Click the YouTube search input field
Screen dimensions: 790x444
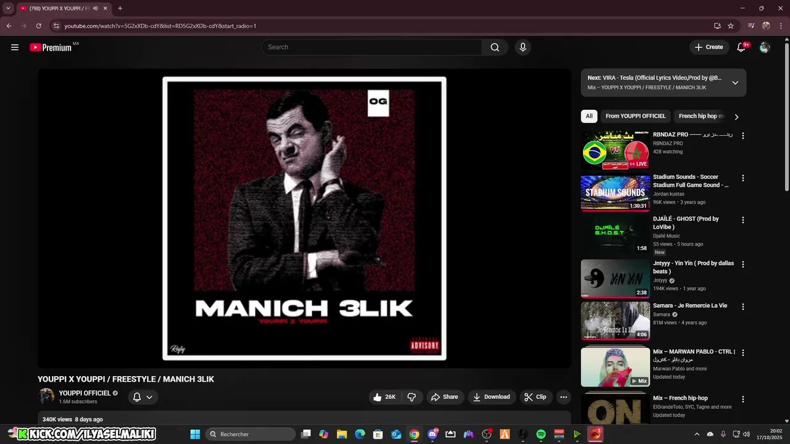click(x=372, y=47)
